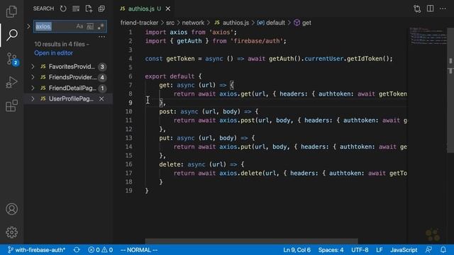Synchronize changes in status bar
Viewport: 454px width, 255px height.
[x=77, y=250]
